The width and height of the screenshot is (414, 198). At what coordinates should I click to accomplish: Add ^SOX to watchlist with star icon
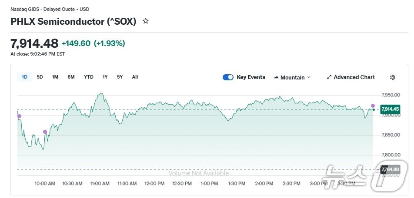point(146,21)
